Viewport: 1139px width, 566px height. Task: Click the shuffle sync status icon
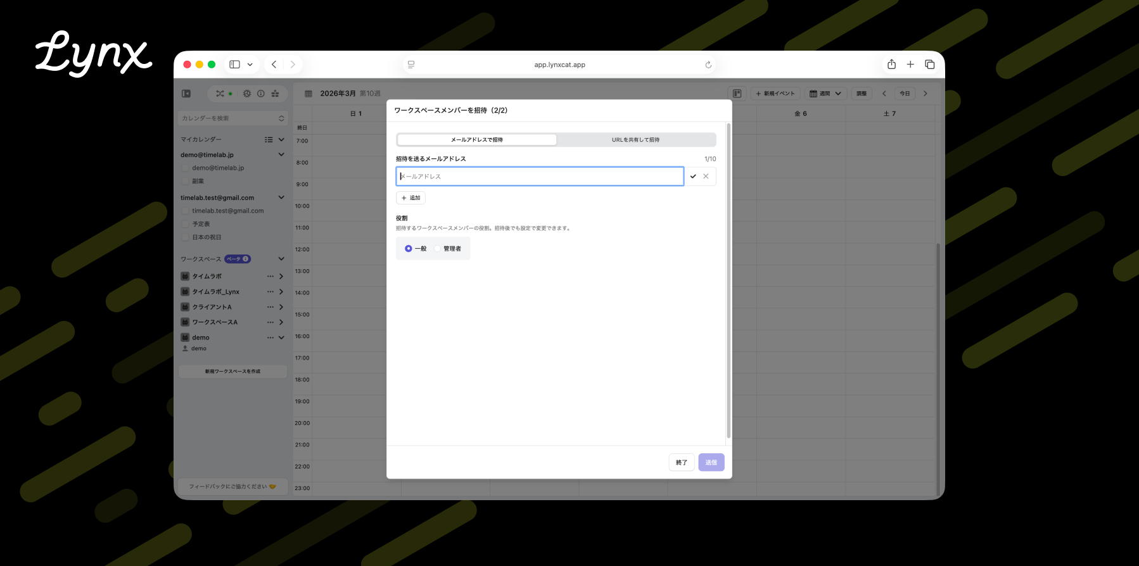(220, 94)
